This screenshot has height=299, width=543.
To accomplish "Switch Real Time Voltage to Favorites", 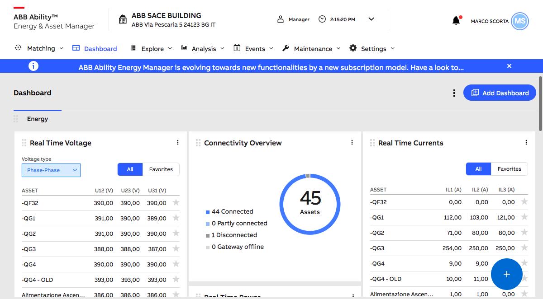I will (161, 169).
